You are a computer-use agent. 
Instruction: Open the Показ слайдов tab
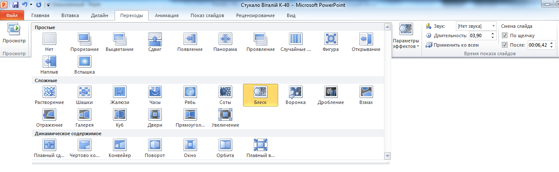coord(207,16)
